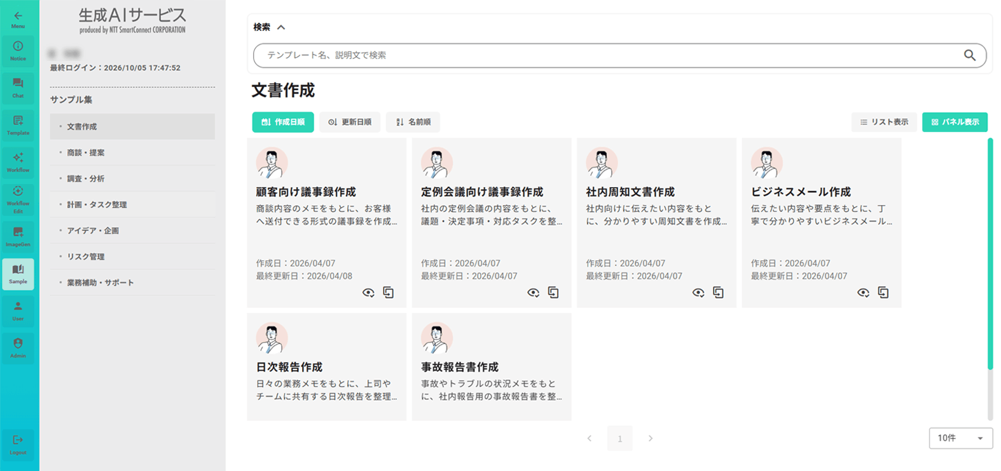Screen dimensions: 1001x471
Task: Open the User sidebar icon
Action: pyautogui.click(x=18, y=310)
